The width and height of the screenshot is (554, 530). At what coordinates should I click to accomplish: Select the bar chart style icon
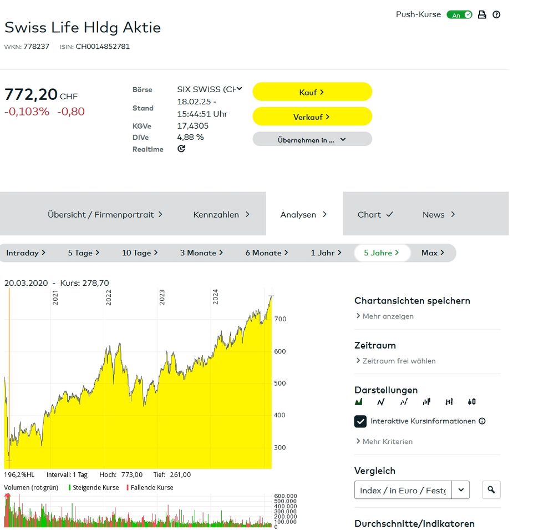(x=426, y=401)
